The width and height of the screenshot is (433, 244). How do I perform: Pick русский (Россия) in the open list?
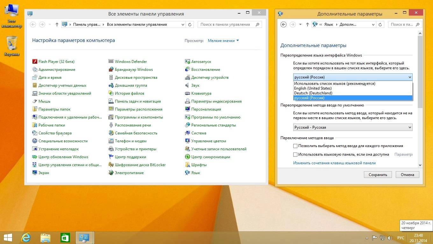[353, 98]
